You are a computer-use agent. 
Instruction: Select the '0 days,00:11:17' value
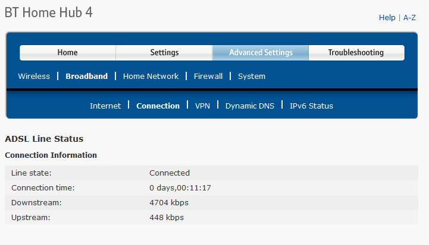180,187
